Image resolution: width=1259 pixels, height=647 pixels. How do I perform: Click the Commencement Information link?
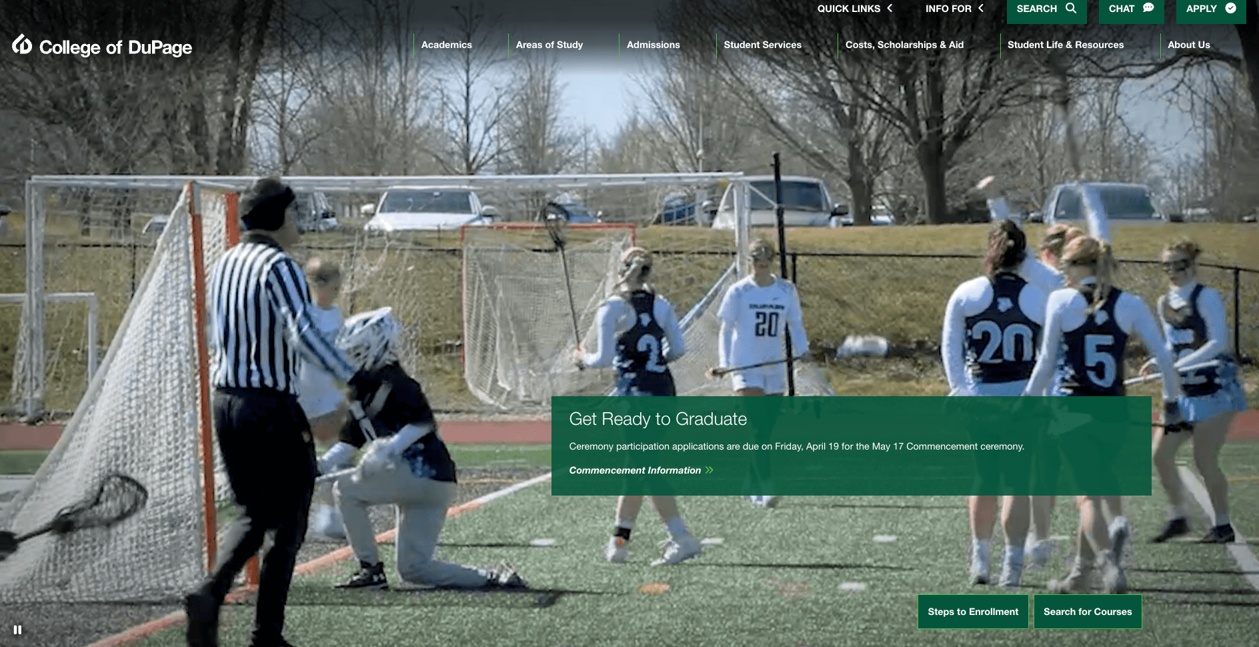[x=635, y=470]
